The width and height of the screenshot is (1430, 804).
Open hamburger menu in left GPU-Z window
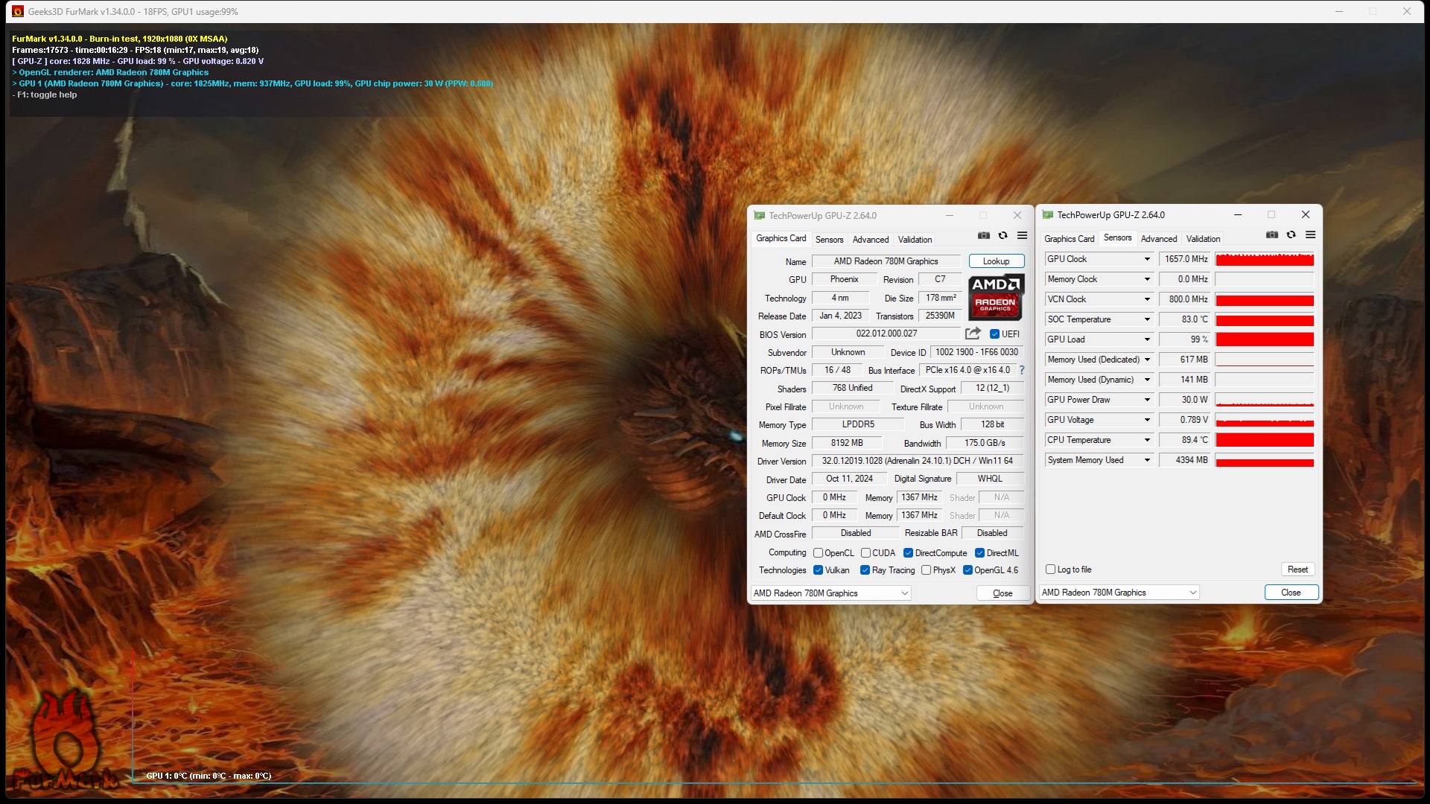(x=1023, y=235)
